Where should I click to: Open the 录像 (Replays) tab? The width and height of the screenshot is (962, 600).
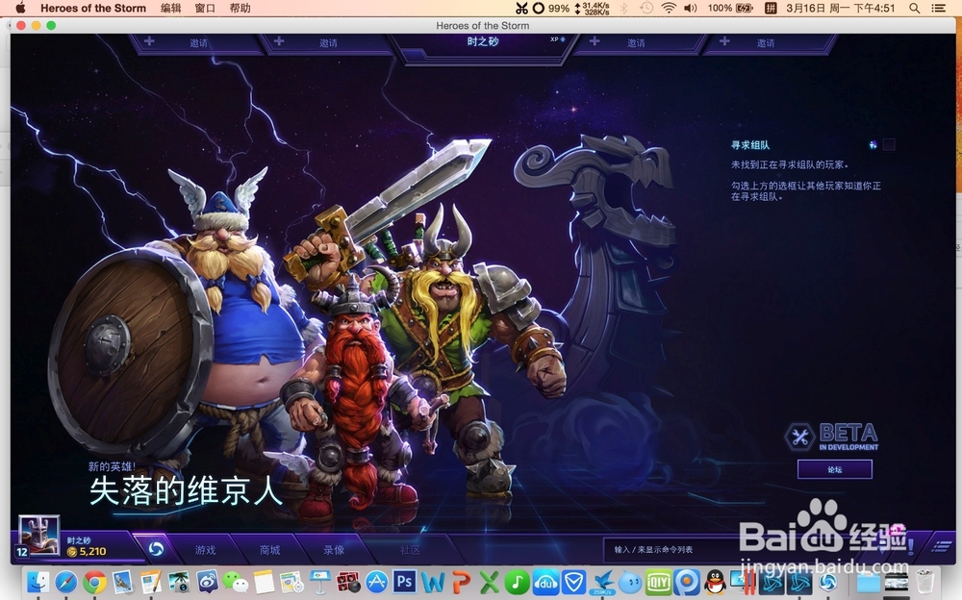point(335,550)
